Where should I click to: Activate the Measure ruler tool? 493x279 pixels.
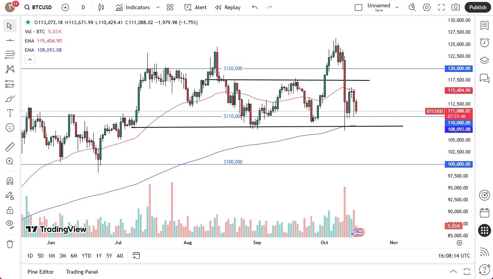pos(10,147)
